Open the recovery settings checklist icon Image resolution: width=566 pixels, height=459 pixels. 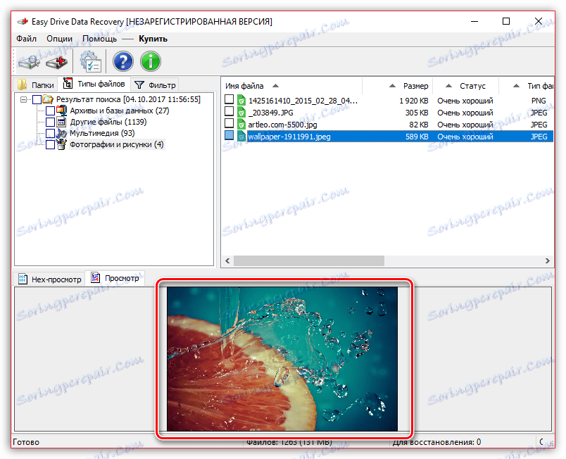(x=90, y=63)
